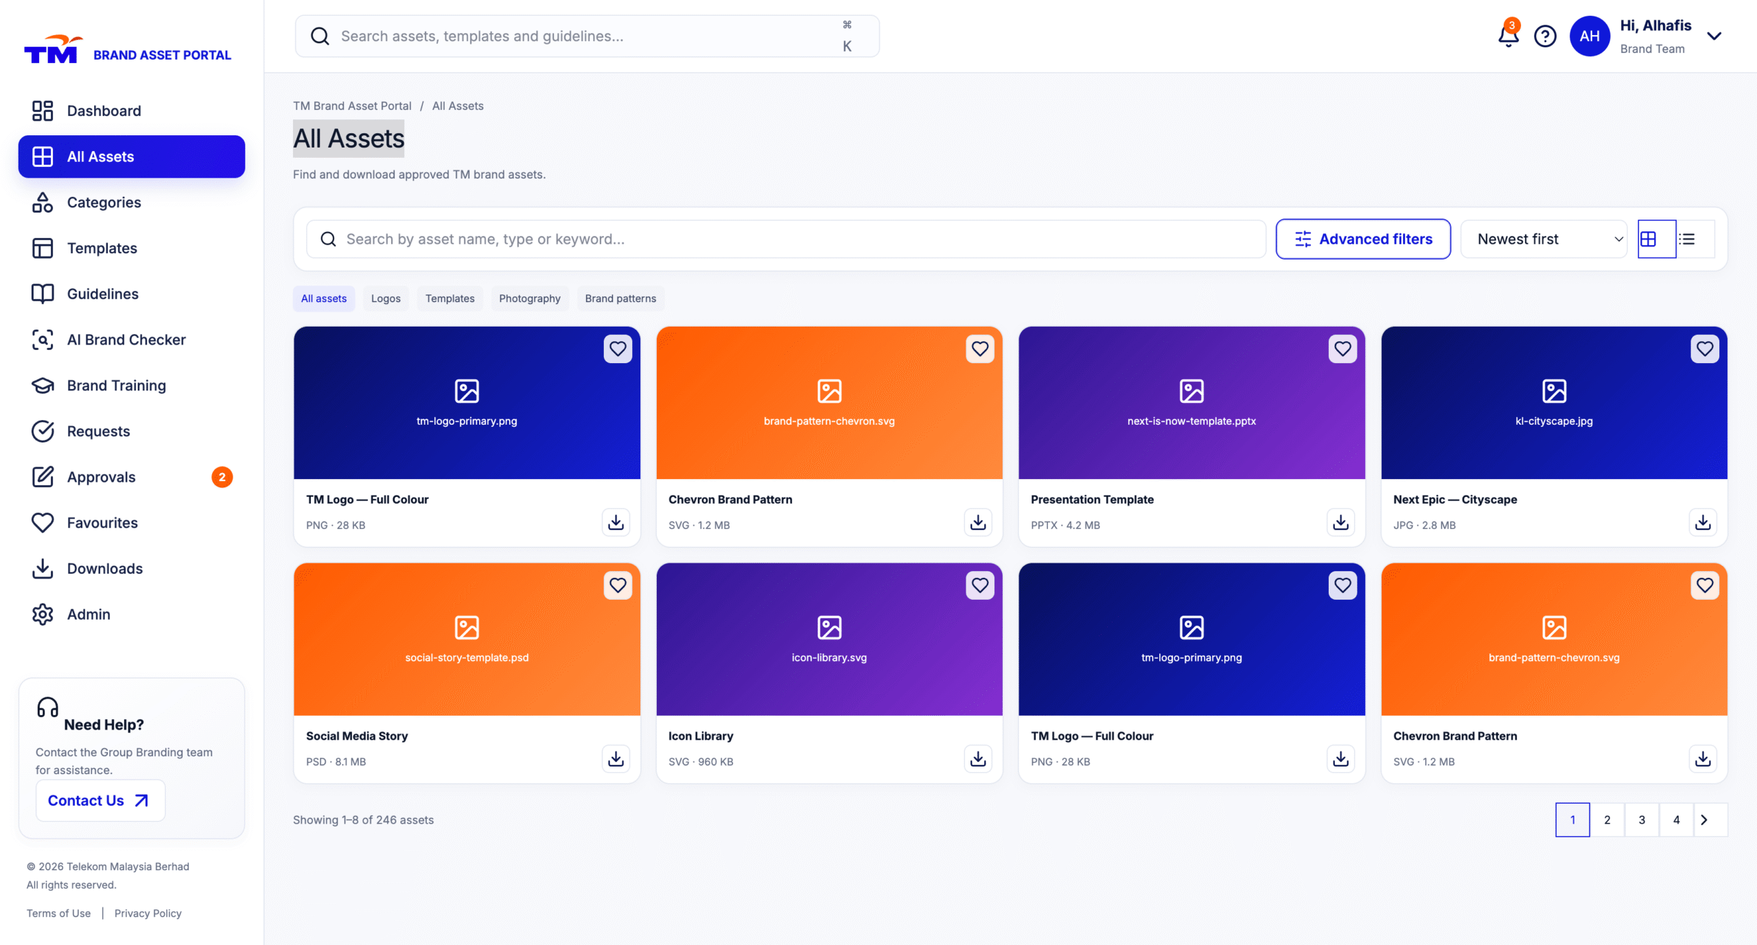Click the "Presentation Template" card title
This screenshot has width=1757, height=945.
pyautogui.click(x=1092, y=500)
